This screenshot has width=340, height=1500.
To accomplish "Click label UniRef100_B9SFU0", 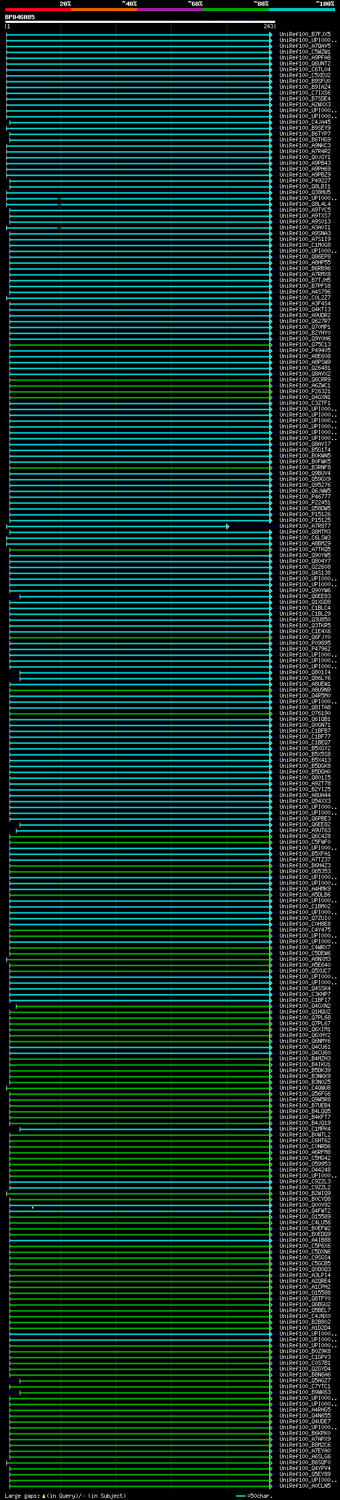I will click(x=305, y=81).
